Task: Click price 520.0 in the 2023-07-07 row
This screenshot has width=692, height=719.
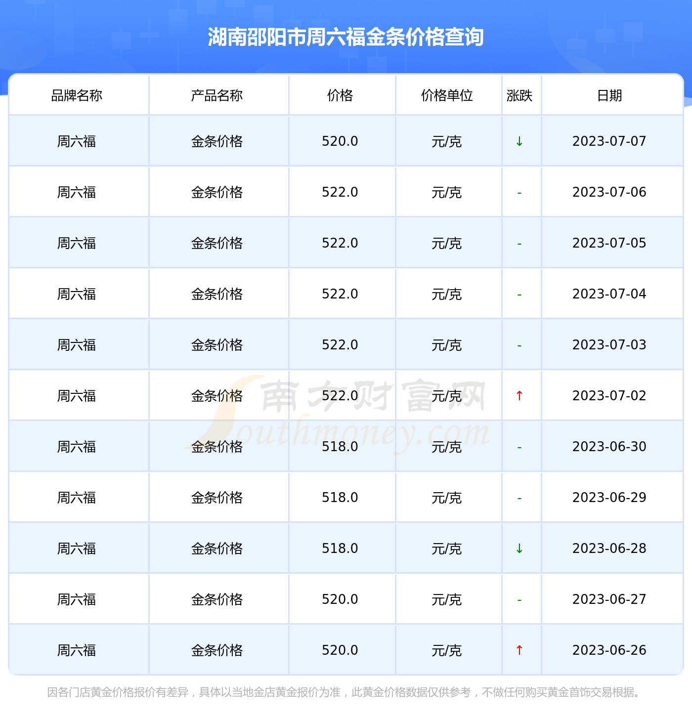Action: tap(340, 141)
